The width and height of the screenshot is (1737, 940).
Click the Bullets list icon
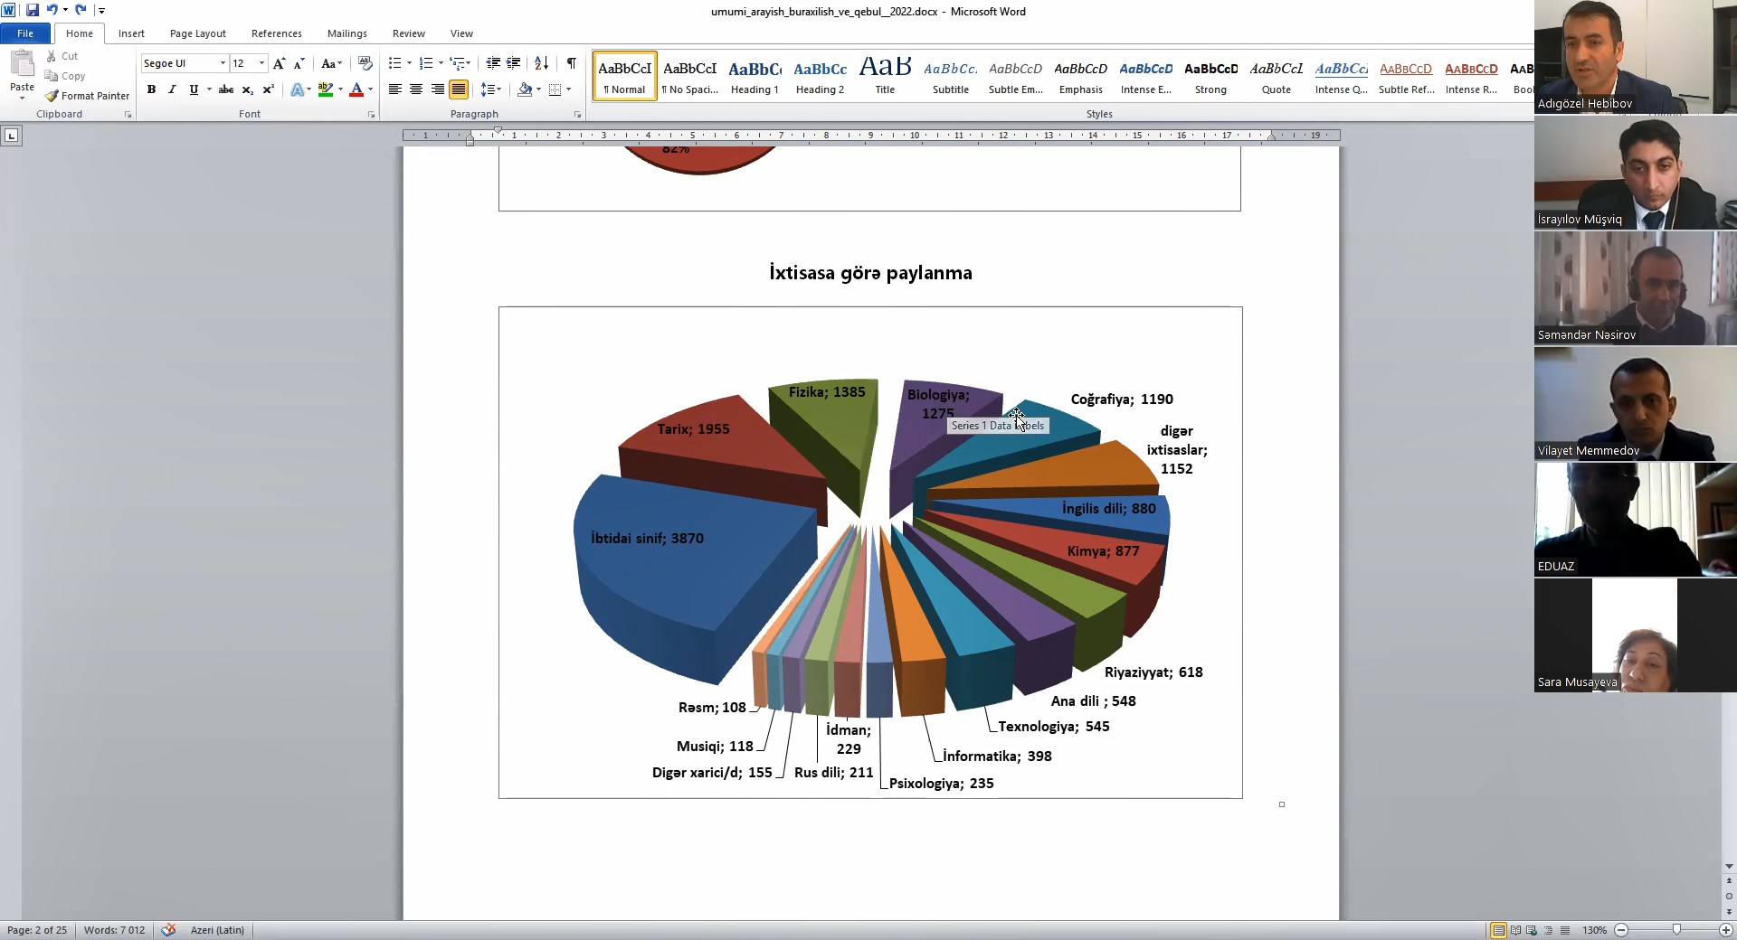coord(394,63)
